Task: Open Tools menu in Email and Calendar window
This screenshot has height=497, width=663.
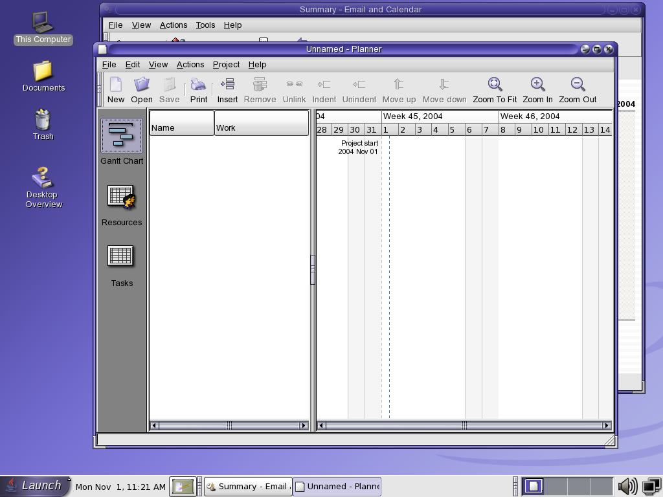Action: click(x=205, y=25)
